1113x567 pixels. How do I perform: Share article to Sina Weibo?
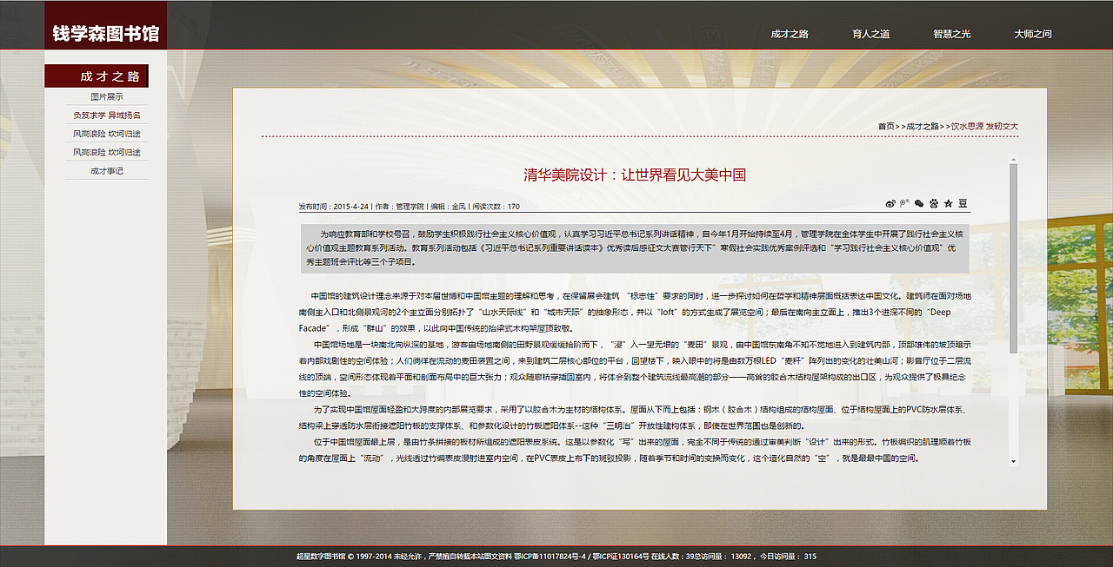[x=890, y=203]
